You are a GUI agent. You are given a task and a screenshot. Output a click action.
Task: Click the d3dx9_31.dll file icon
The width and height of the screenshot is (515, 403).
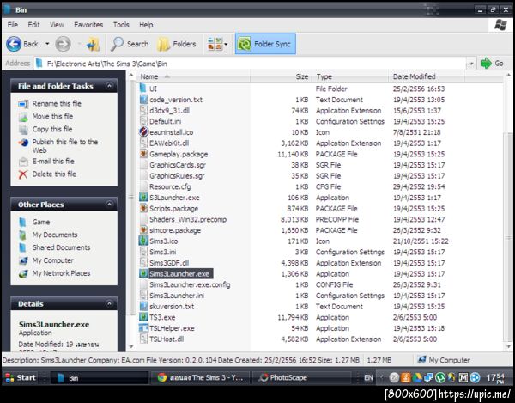[x=143, y=111]
